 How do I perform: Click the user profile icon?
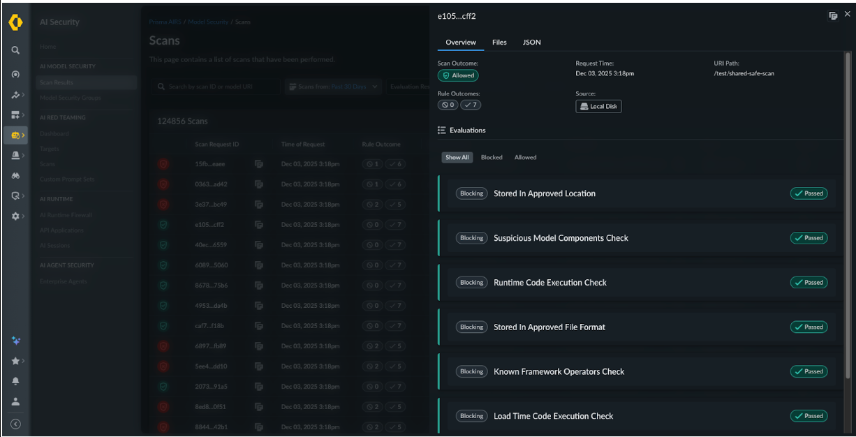(x=15, y=402)
